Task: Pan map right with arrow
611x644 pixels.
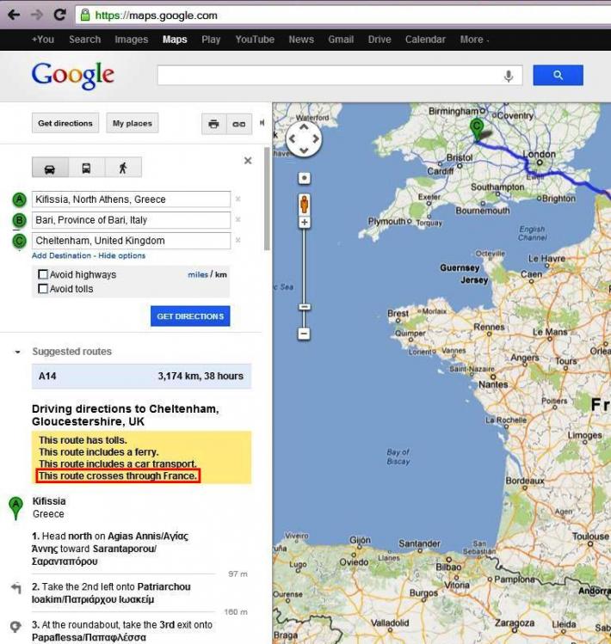Action: (x=315, y=138)
